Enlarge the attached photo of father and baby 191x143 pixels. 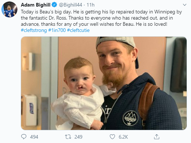click(x=104, y=83)
